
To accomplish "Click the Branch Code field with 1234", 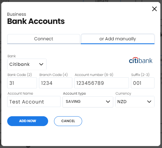I will 56,83.
